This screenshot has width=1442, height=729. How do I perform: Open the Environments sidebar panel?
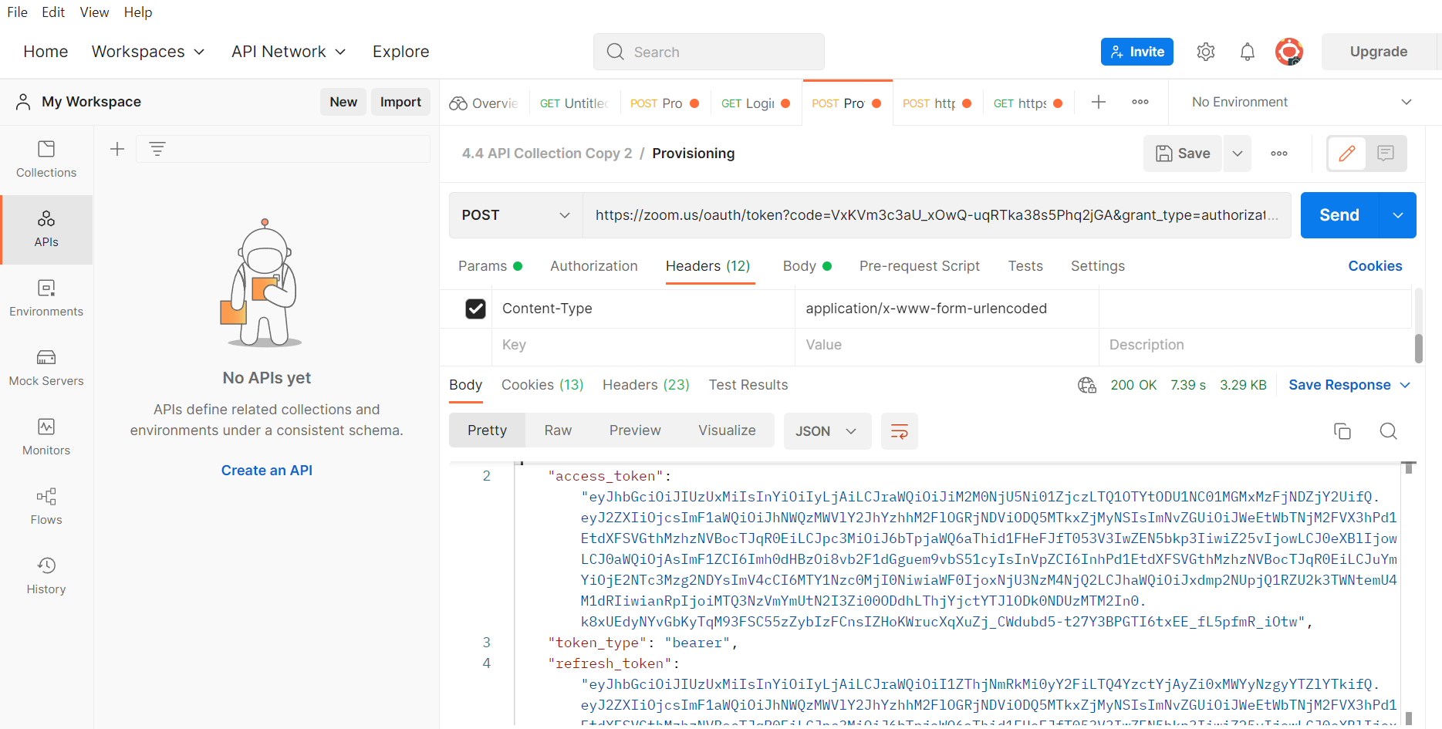tap(46, 299)
